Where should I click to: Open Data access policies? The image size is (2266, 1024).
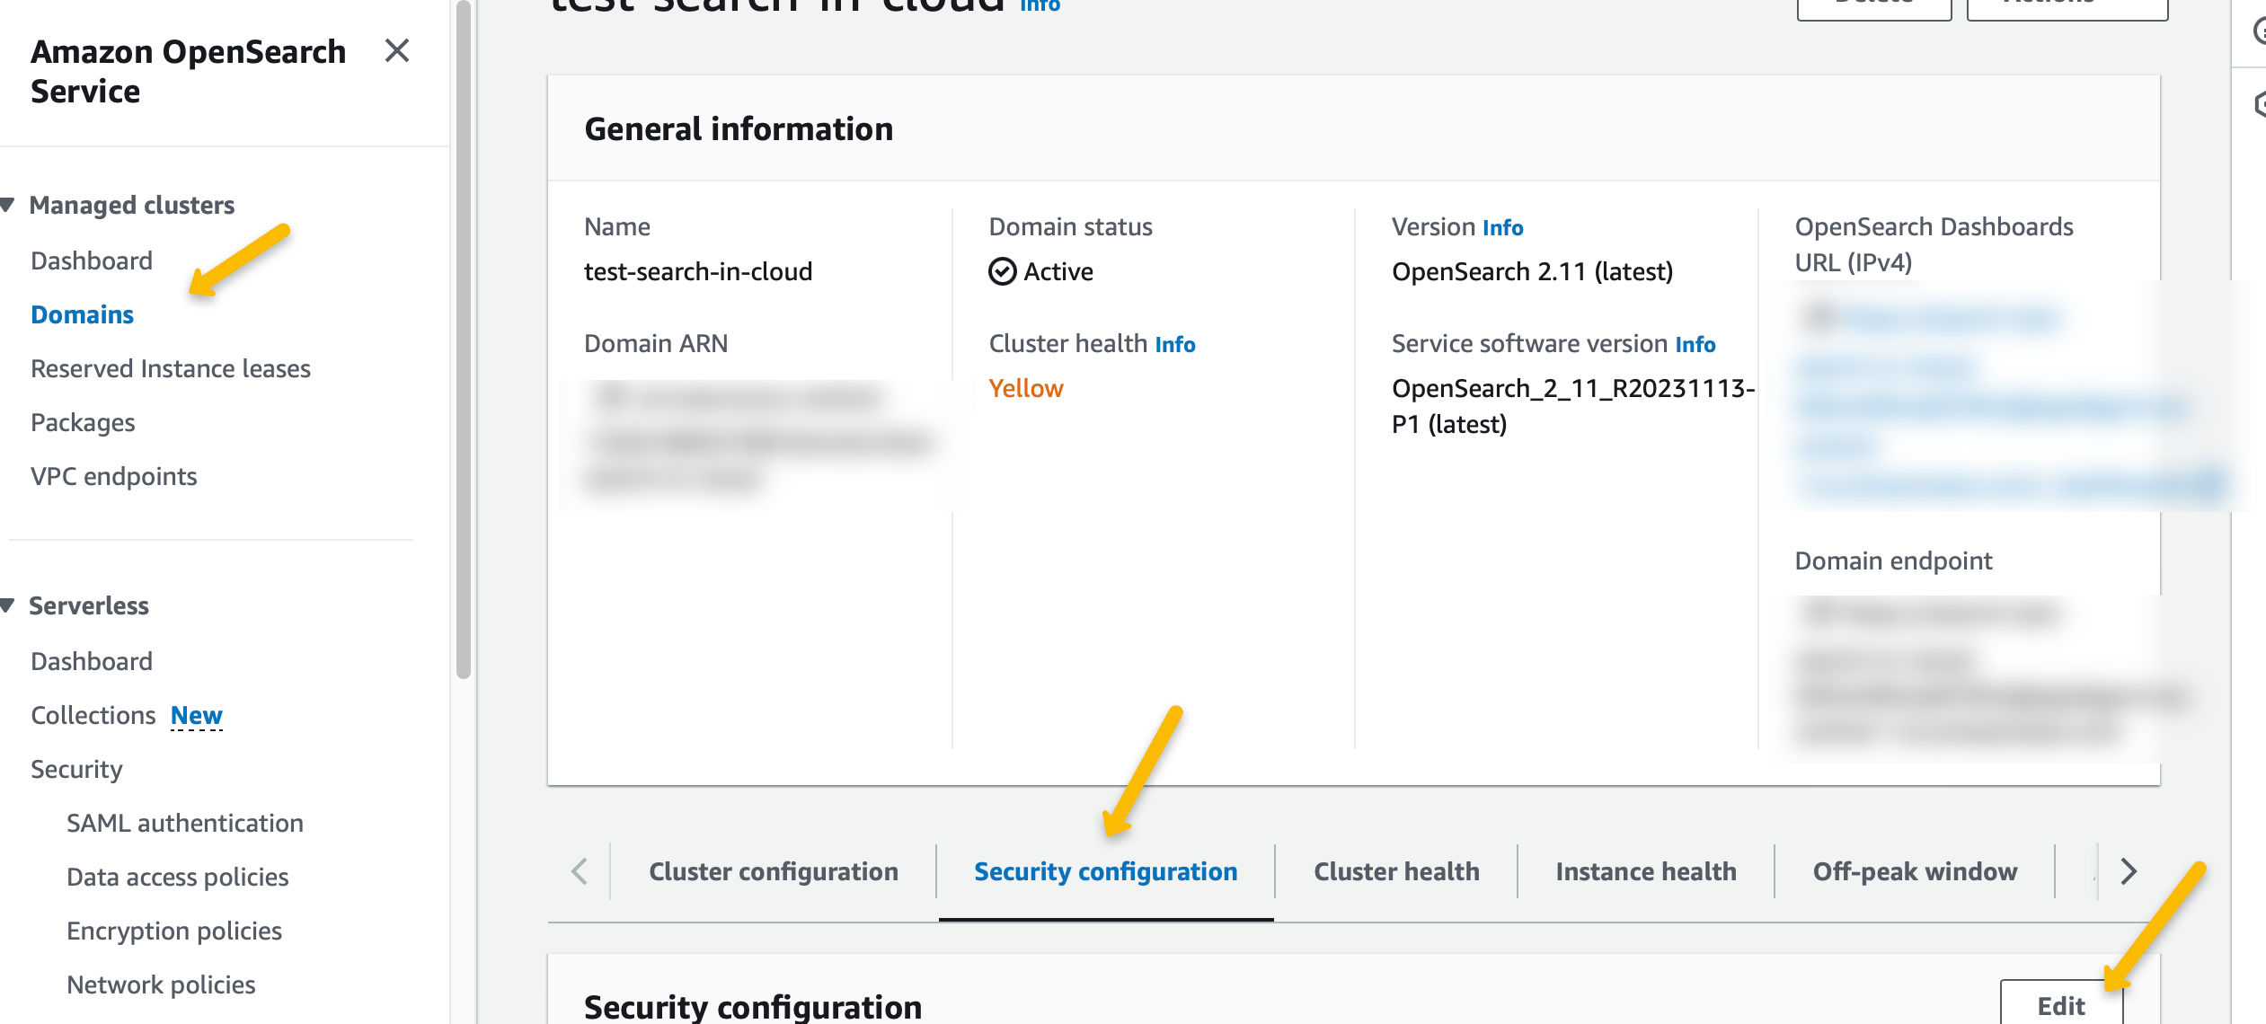click(x=178, y=877)
